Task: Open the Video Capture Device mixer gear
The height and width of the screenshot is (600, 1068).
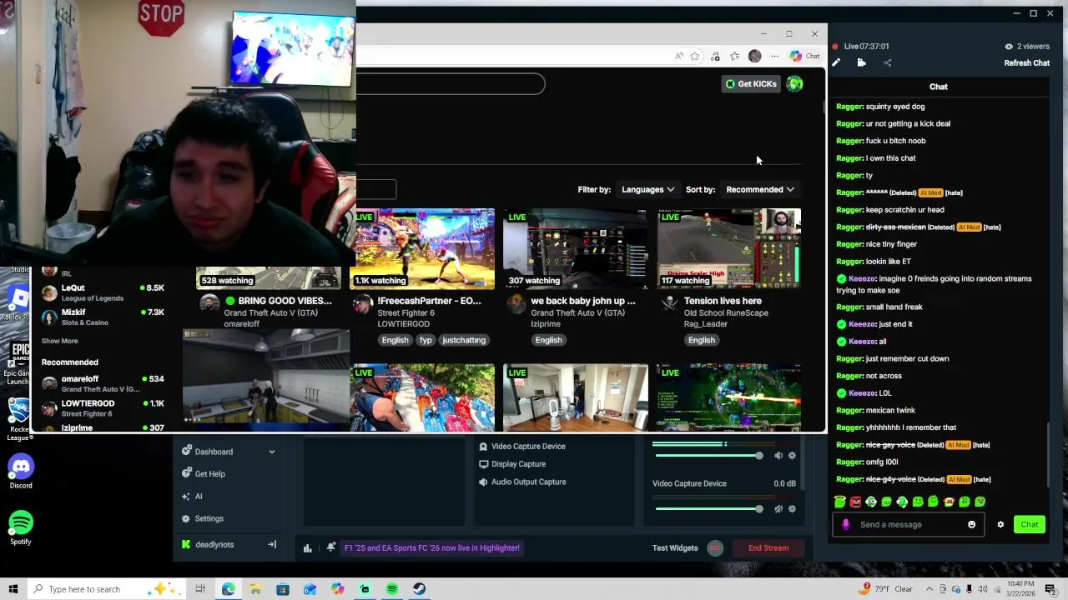Action: point(792,508)
